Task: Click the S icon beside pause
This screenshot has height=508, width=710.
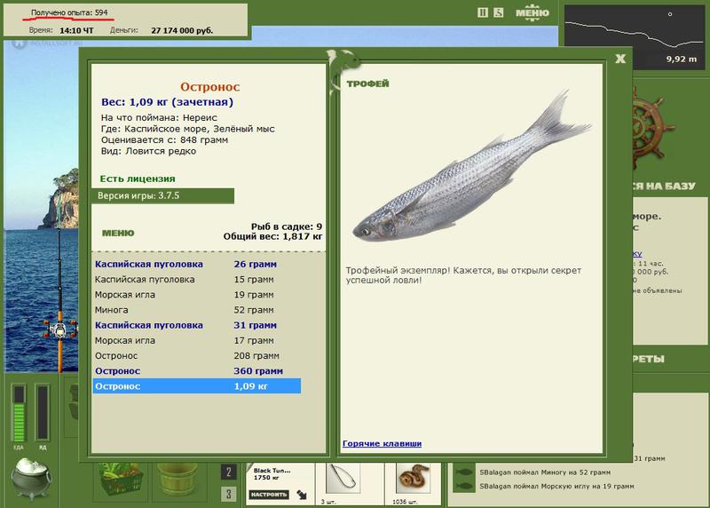Action: click(498, 12)
